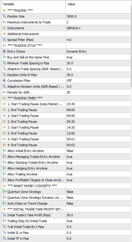Click the boolean icon beside Buy and Sell at the Same Time
132x242 pixels.
4,57
